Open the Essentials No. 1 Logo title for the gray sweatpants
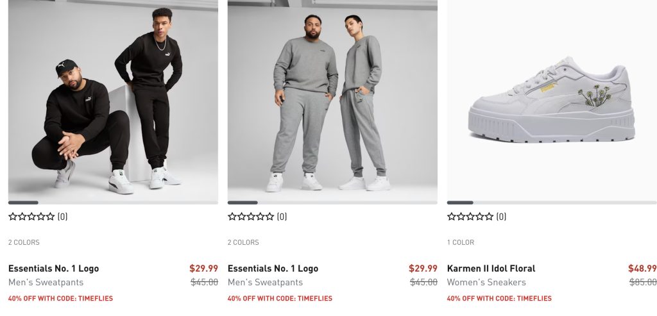The width and height of the screenshot is (657, 316). pos(273,269)
